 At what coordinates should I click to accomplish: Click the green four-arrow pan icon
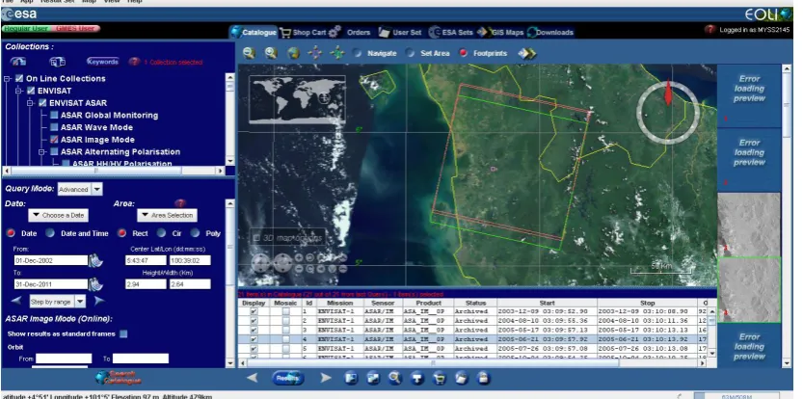(337, 53)
